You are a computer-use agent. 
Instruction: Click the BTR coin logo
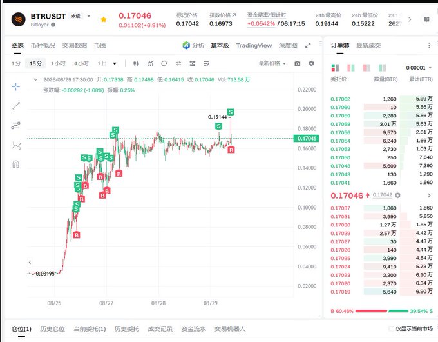[19, 19]
